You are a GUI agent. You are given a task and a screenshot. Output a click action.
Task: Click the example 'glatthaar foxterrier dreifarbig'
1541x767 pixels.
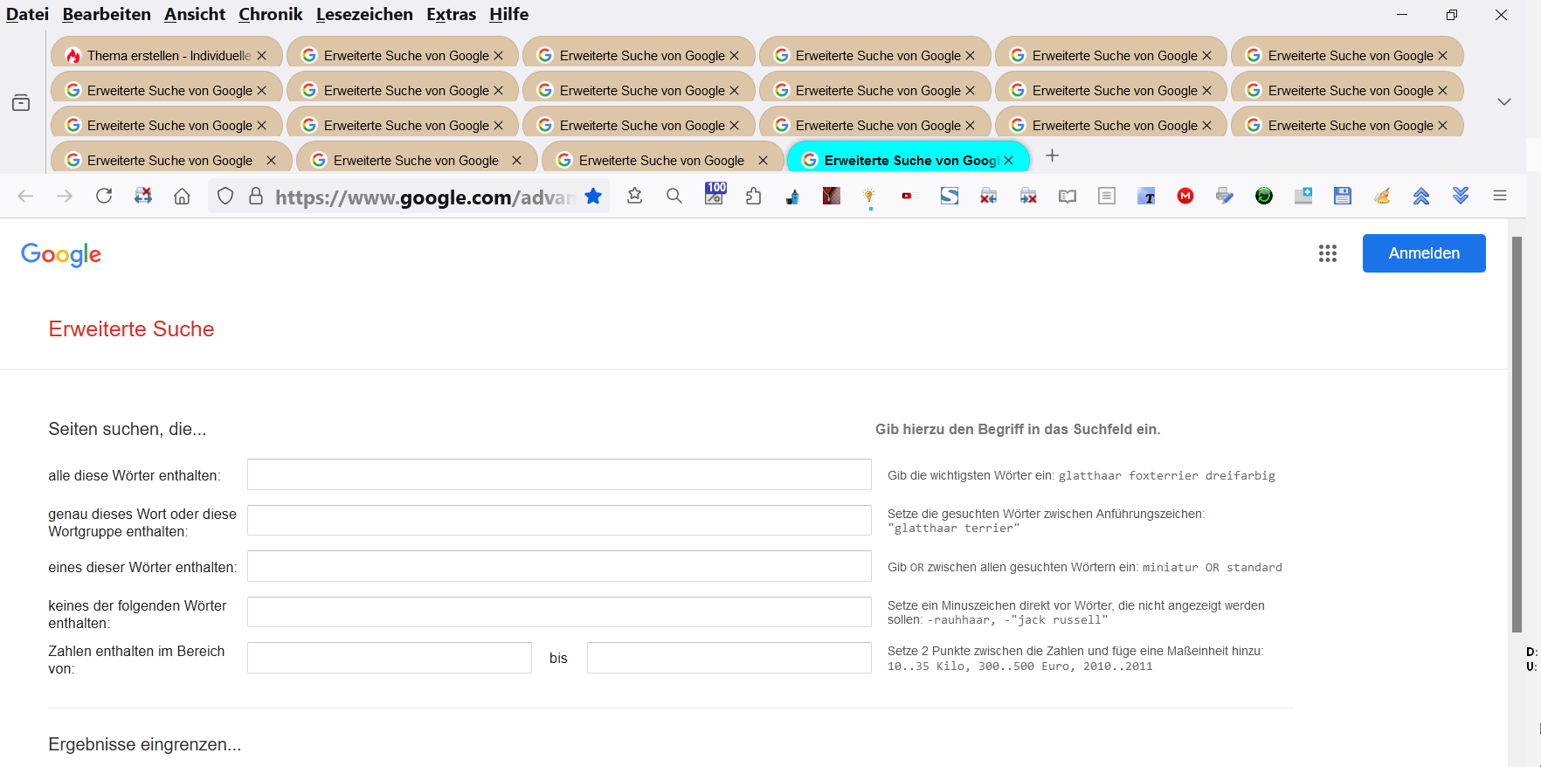tap(1167, 476)
